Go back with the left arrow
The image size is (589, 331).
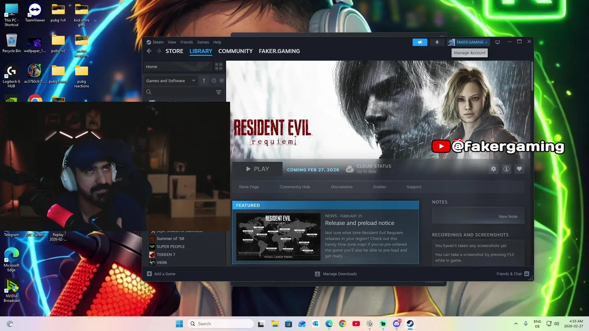[149, 51]
